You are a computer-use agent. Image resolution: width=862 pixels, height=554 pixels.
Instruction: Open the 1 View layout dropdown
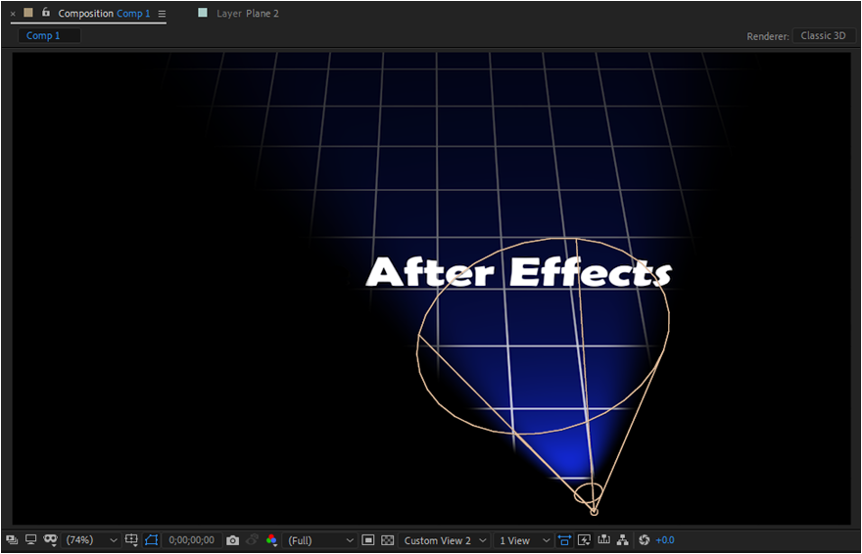click(524, 540)
